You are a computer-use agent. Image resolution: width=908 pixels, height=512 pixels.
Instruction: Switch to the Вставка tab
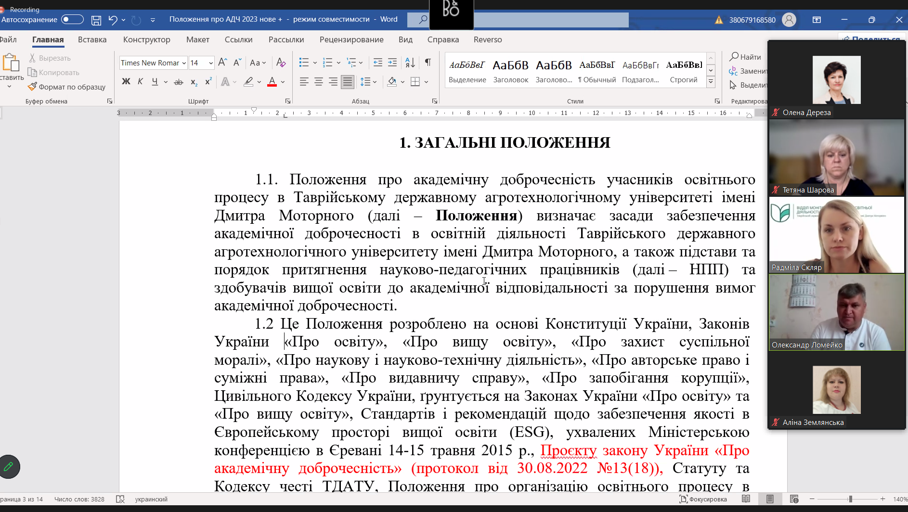pos(92,39)
